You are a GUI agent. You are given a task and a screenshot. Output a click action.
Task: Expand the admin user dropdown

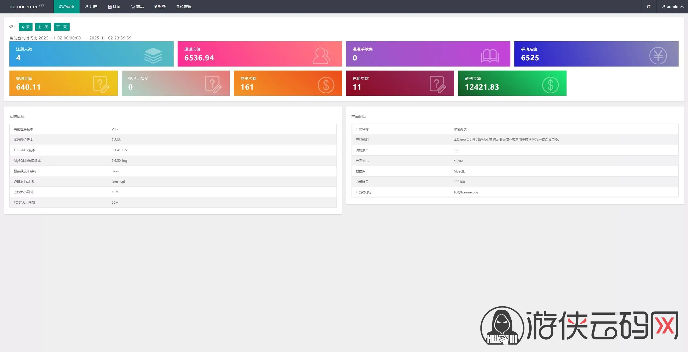tap(673, 7)
